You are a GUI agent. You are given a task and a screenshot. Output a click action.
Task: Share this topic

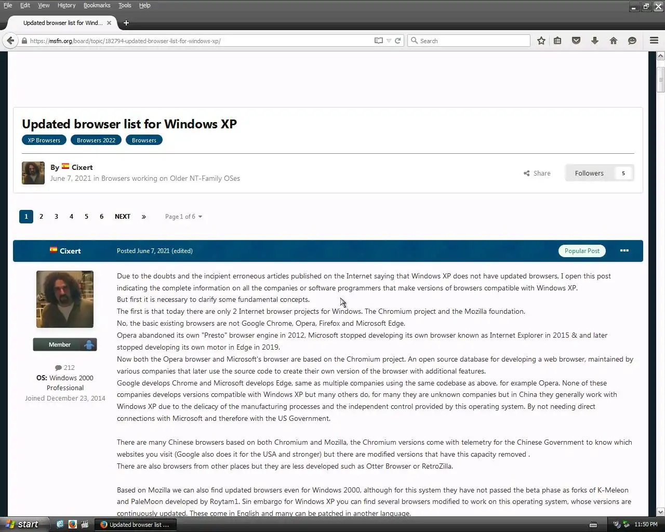537,173
